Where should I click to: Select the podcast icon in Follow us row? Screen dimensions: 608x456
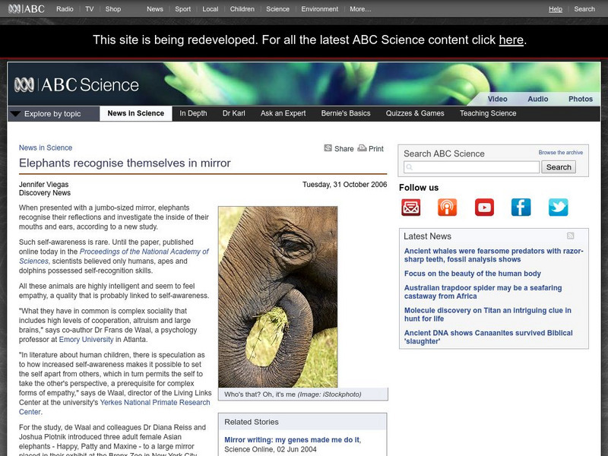click(447, 206)
